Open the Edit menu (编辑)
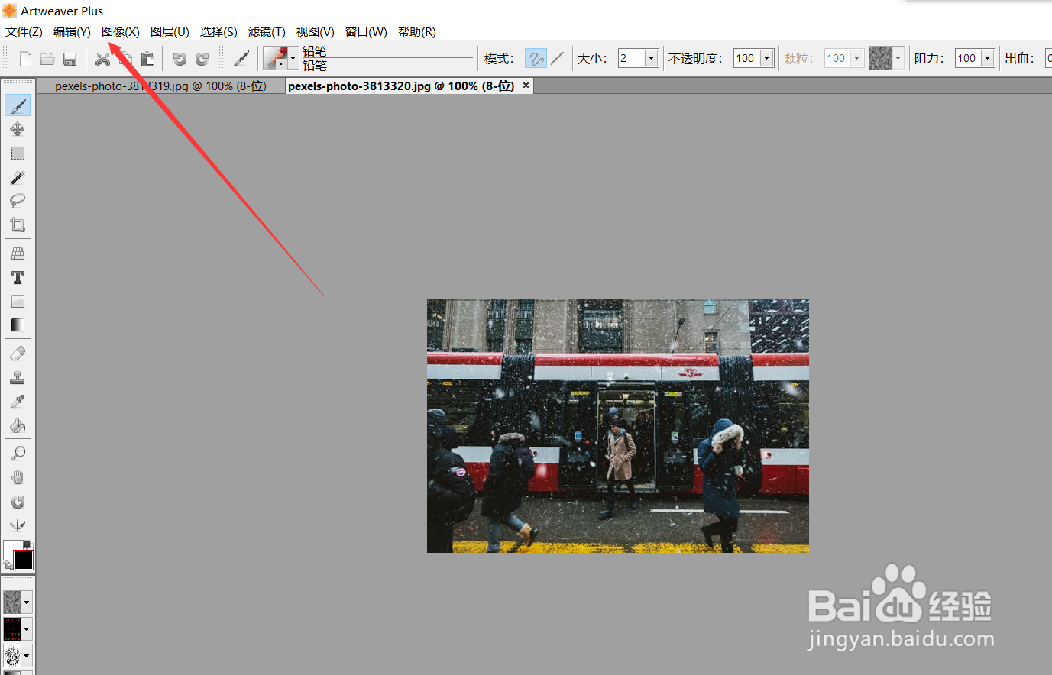The height and width of the screenshot is (675, 1052). click(x=72, y=32)
